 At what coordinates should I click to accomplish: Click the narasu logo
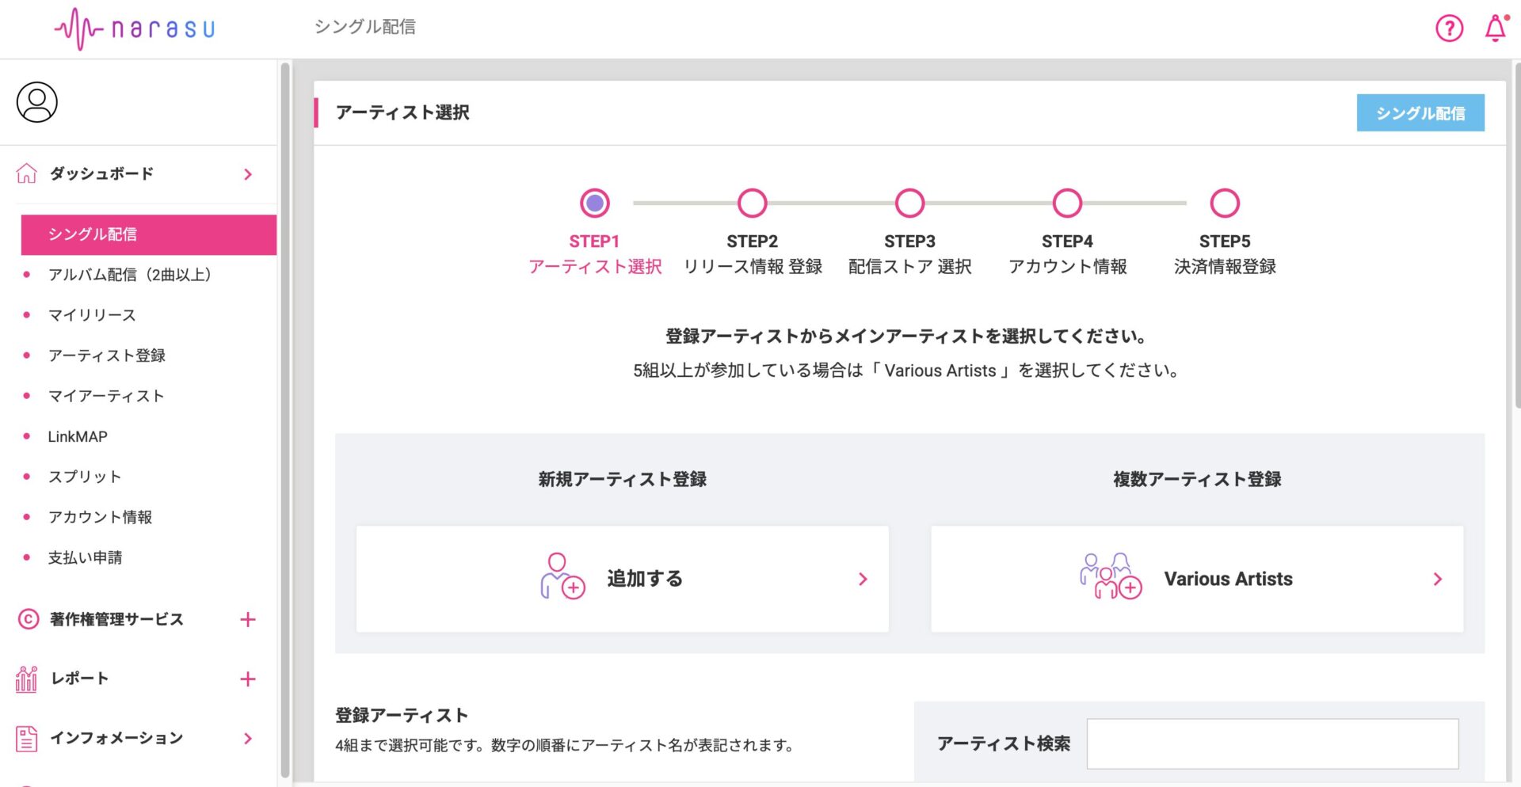(x=135, y=29)
